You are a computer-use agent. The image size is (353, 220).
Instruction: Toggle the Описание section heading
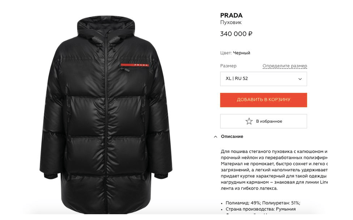(232, 136)
